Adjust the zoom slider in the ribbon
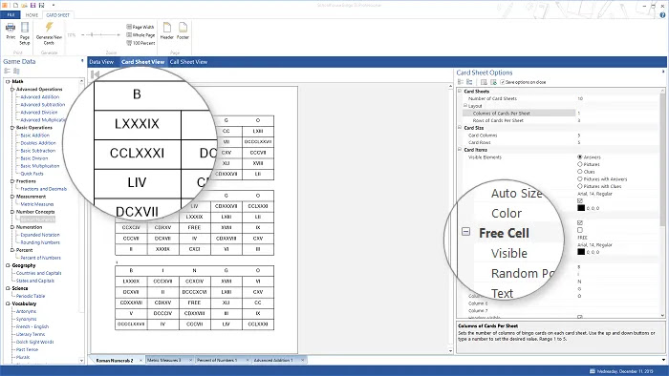Screen dimensions: 669x376 [x=92, y=35]
